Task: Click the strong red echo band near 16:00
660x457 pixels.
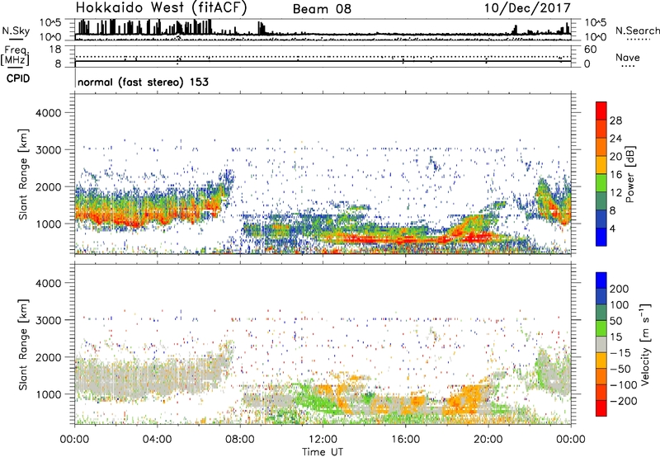Action: (x=406, y=239)
